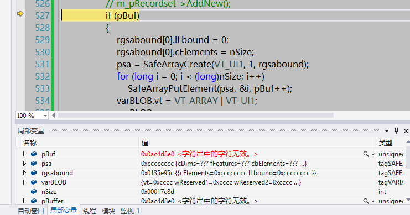This screenshot has width=410, height=215.
Task: Click line number 532 in the gutter
Action: coord(42,76)
